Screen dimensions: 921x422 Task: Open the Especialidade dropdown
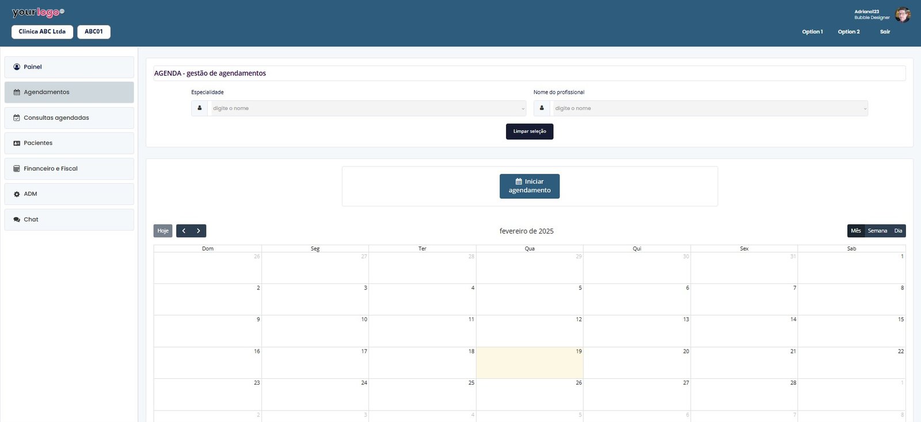click(x=367, y=108)
